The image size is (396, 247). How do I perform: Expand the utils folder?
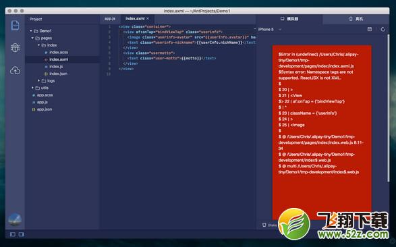[x=33, y=88]
